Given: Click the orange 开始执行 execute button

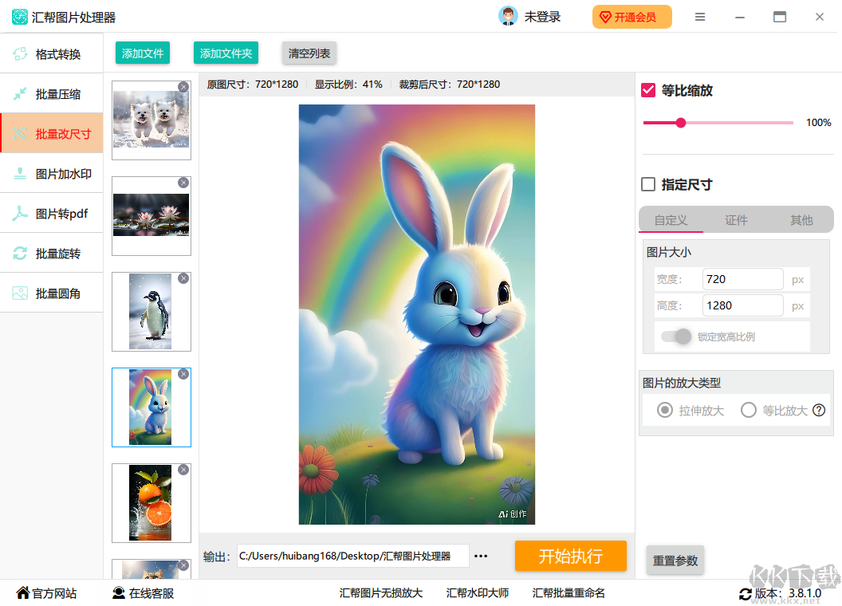Looking at the screenshot, I should pyautogui.click(x=571, y=556).
